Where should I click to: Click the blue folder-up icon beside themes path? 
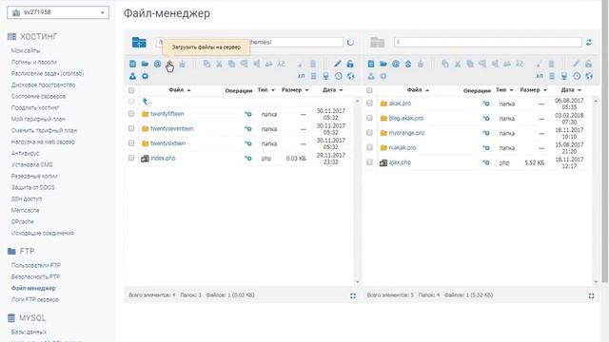pos(139,42)
